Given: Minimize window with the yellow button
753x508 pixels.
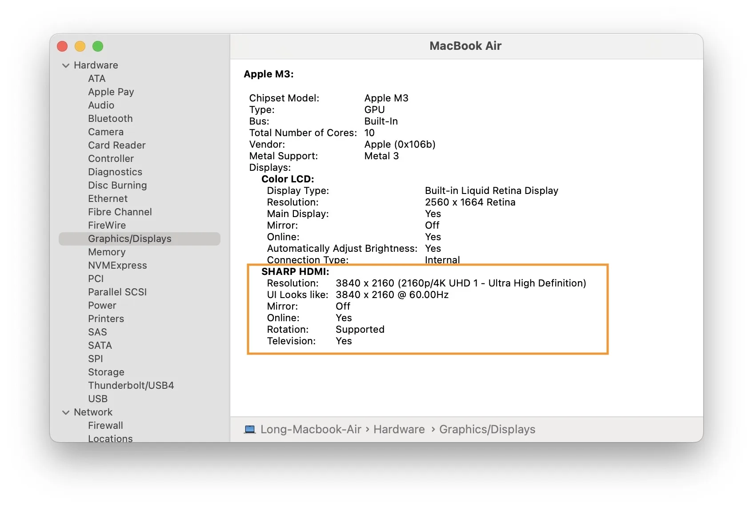Looking at the screenshot, I should point(80,46).
